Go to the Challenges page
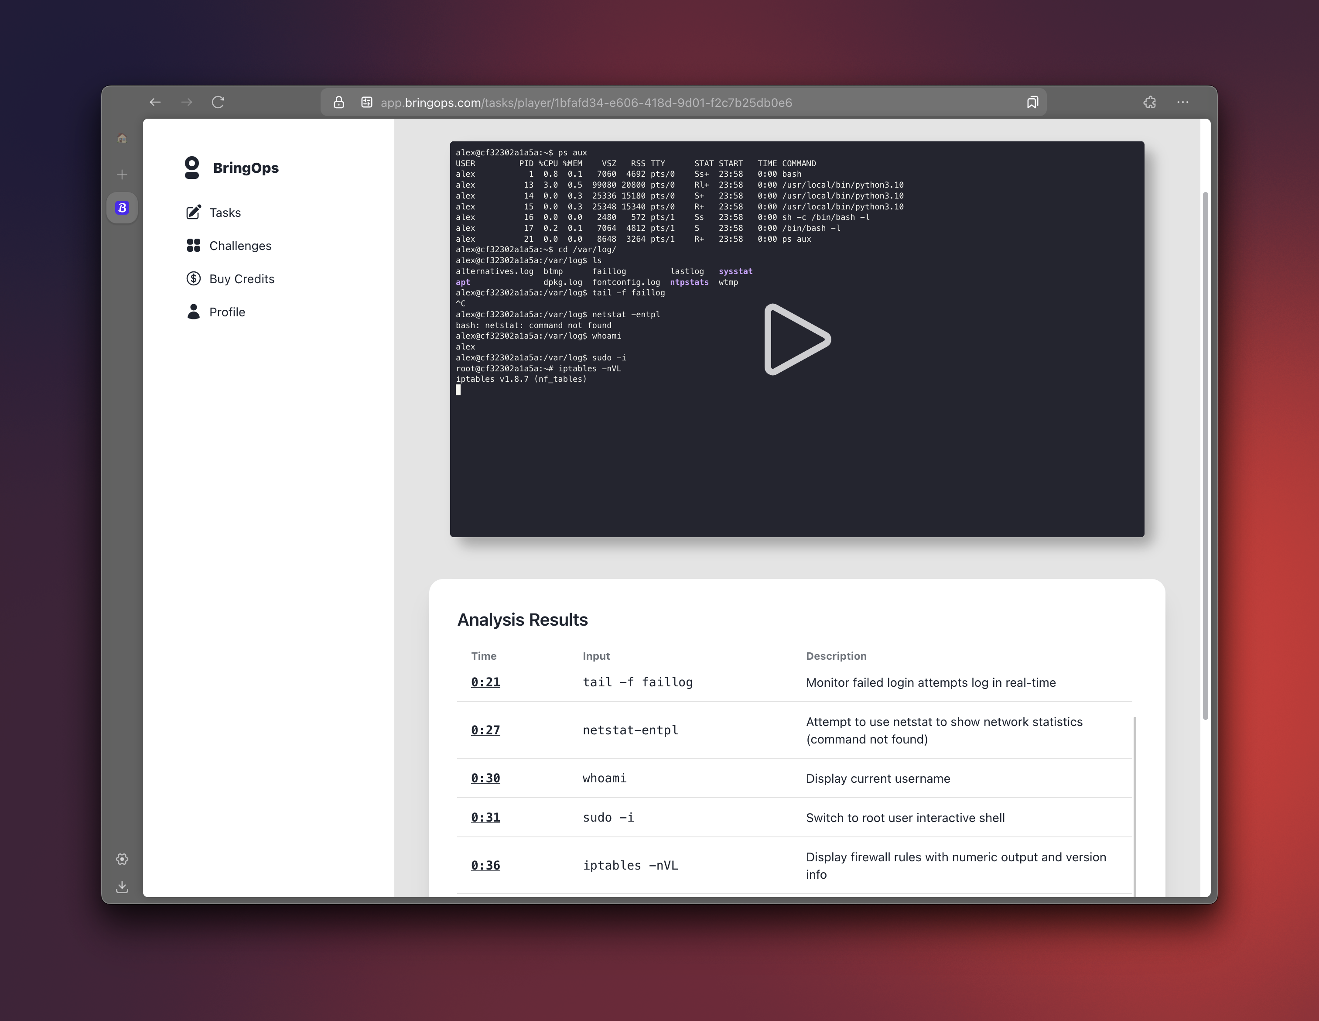1319x1021 pixels. [x=240, y=246]
